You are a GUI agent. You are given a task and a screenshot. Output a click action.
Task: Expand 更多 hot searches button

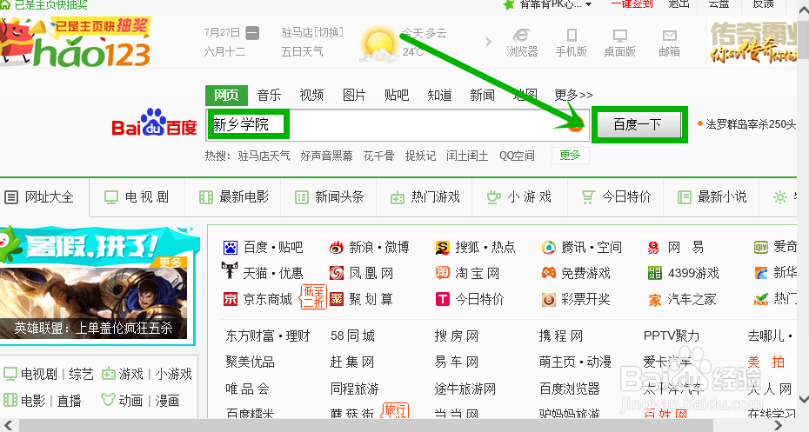coord(570,156)
